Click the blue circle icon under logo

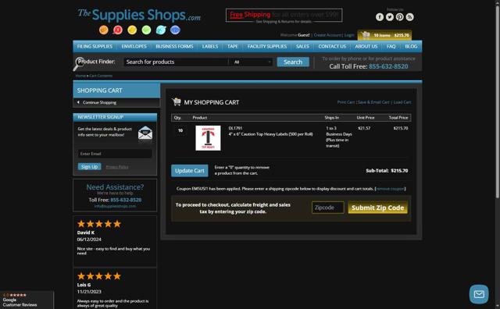(x=175, y=30)
